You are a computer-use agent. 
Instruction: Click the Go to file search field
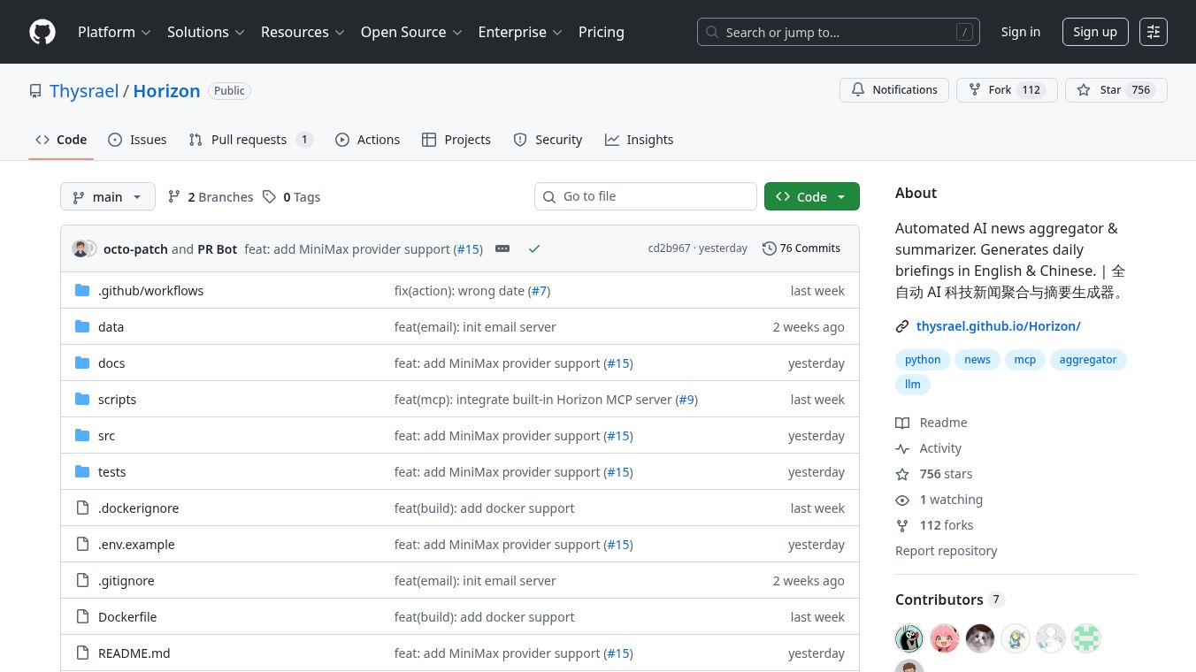click(655, 196)
